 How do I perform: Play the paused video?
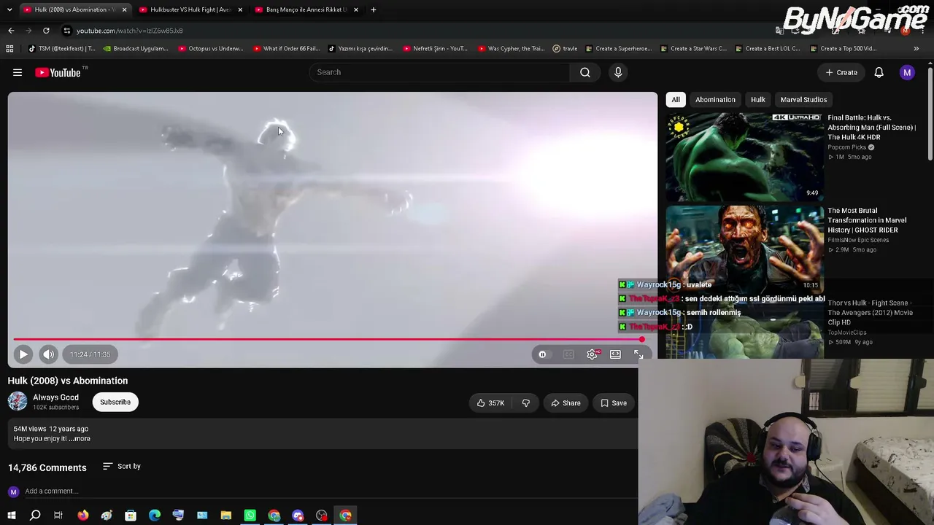(23, 354)
